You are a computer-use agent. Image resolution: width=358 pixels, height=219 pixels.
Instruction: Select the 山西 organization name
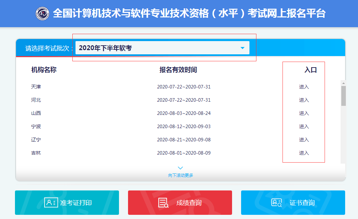click(36, 114)
